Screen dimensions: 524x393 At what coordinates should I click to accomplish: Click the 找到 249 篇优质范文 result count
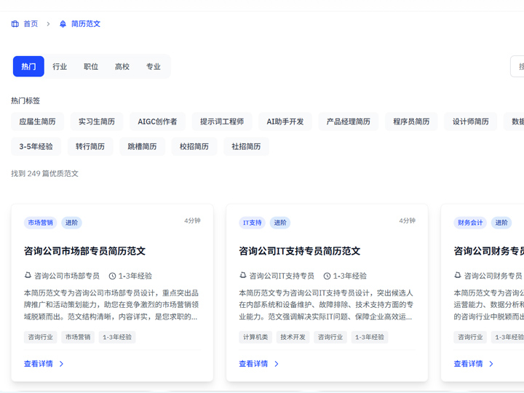[45, 173]
